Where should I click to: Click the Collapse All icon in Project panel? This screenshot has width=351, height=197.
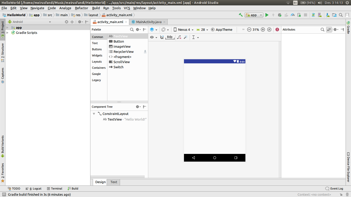72,22
